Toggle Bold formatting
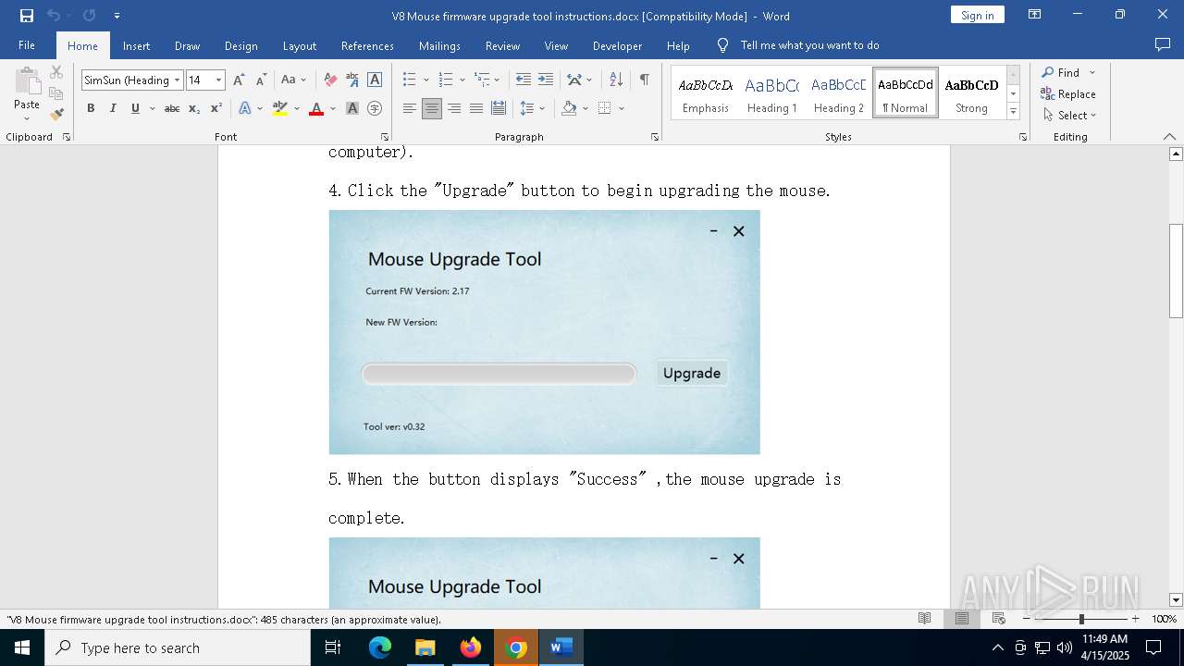The height and width of the screenshot is (666, 1184). 91,108
